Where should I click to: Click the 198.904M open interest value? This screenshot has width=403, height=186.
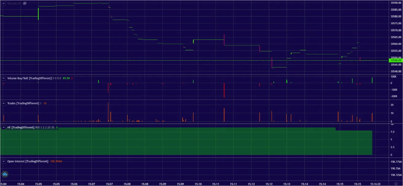[56, 161]
